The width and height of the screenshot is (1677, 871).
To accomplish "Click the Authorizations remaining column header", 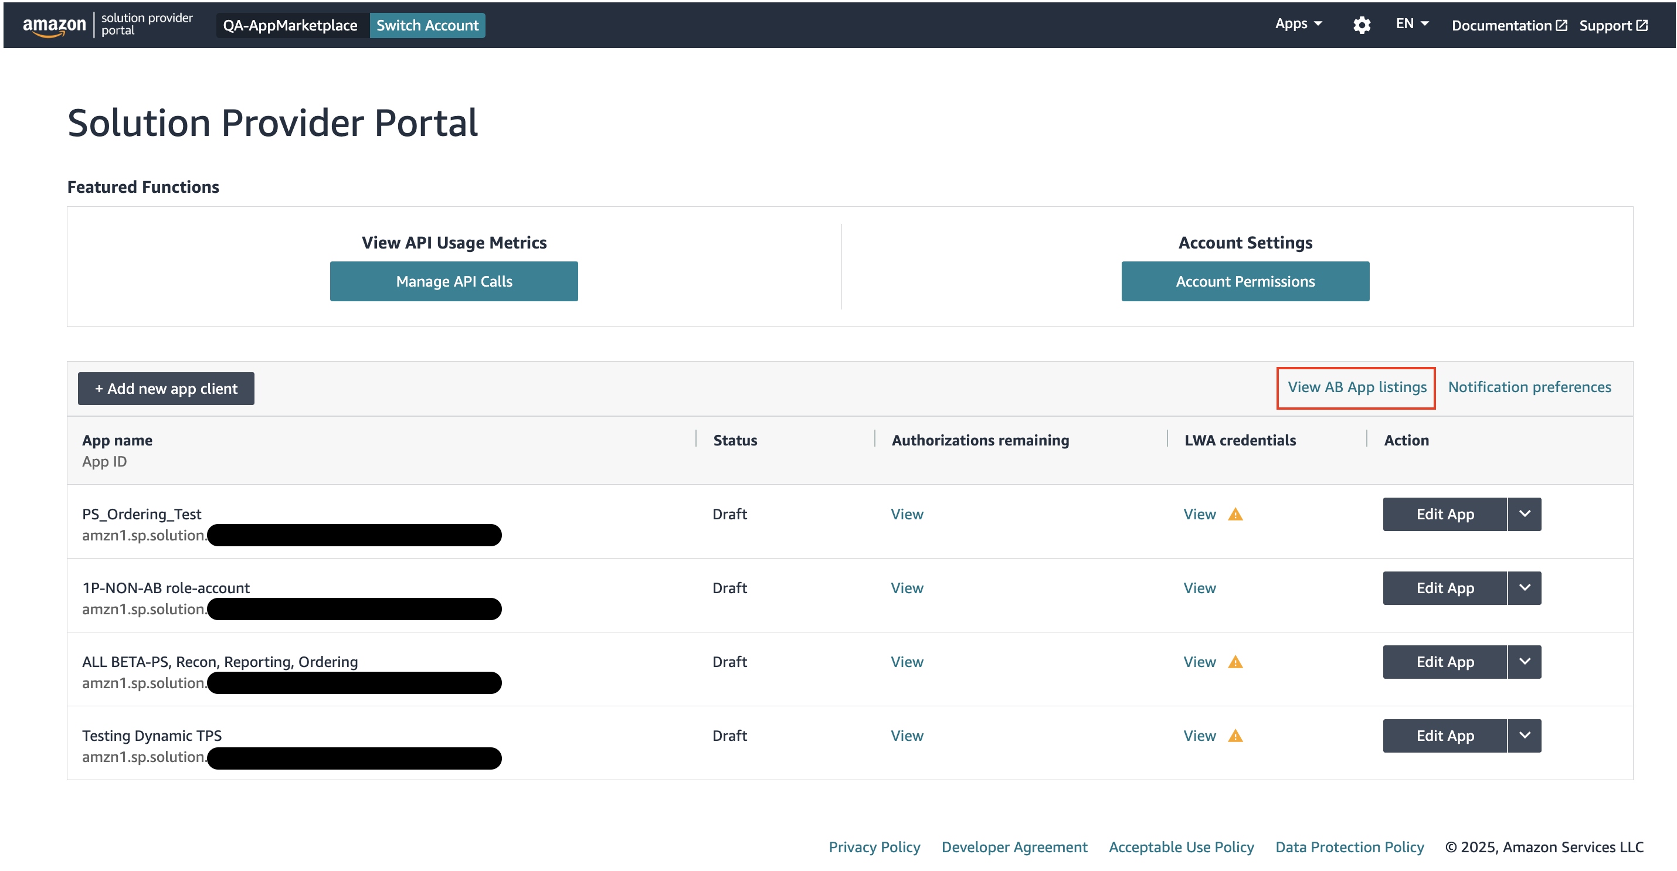I will point(980,441).
